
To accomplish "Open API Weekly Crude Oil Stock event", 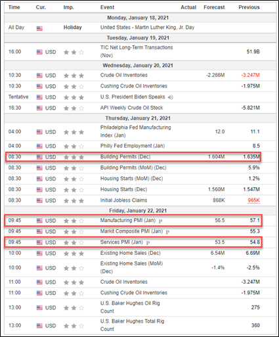I will [131, 108].
